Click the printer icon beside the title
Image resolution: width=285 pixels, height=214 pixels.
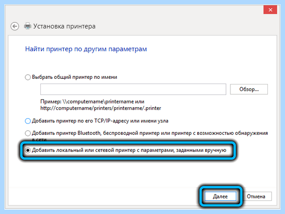tap(28, 26)
